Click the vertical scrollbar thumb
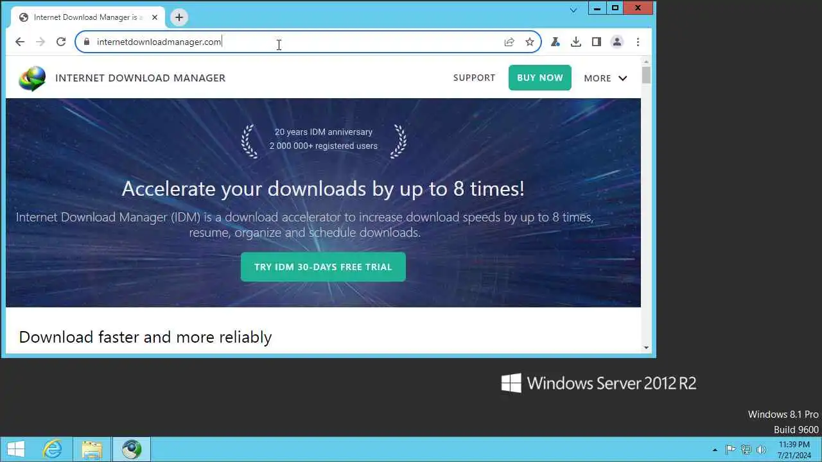The width and height of the screenshot is (822, 462). point(646,74)
